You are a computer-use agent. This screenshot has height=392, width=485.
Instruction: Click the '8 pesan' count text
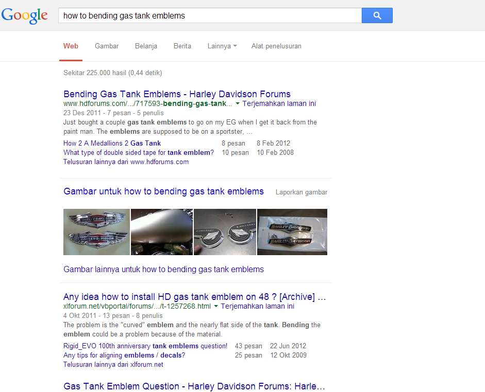pos(233,143)
